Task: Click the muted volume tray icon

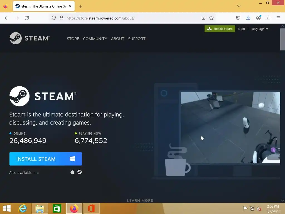Action: coord(259,209)
